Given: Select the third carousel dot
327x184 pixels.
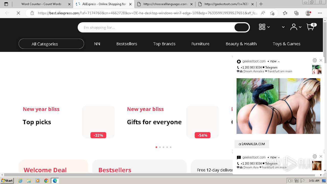Looking at the screenshot, I should tap(163, 147).
